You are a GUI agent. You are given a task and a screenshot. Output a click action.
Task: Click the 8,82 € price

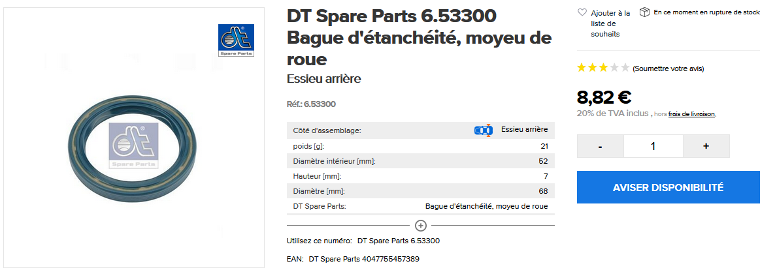pos(604,97)
